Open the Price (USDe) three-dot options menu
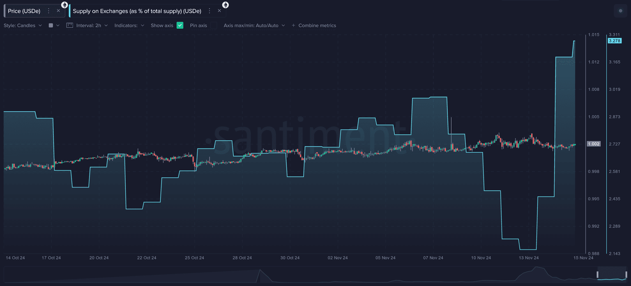 tap(49, 11)
